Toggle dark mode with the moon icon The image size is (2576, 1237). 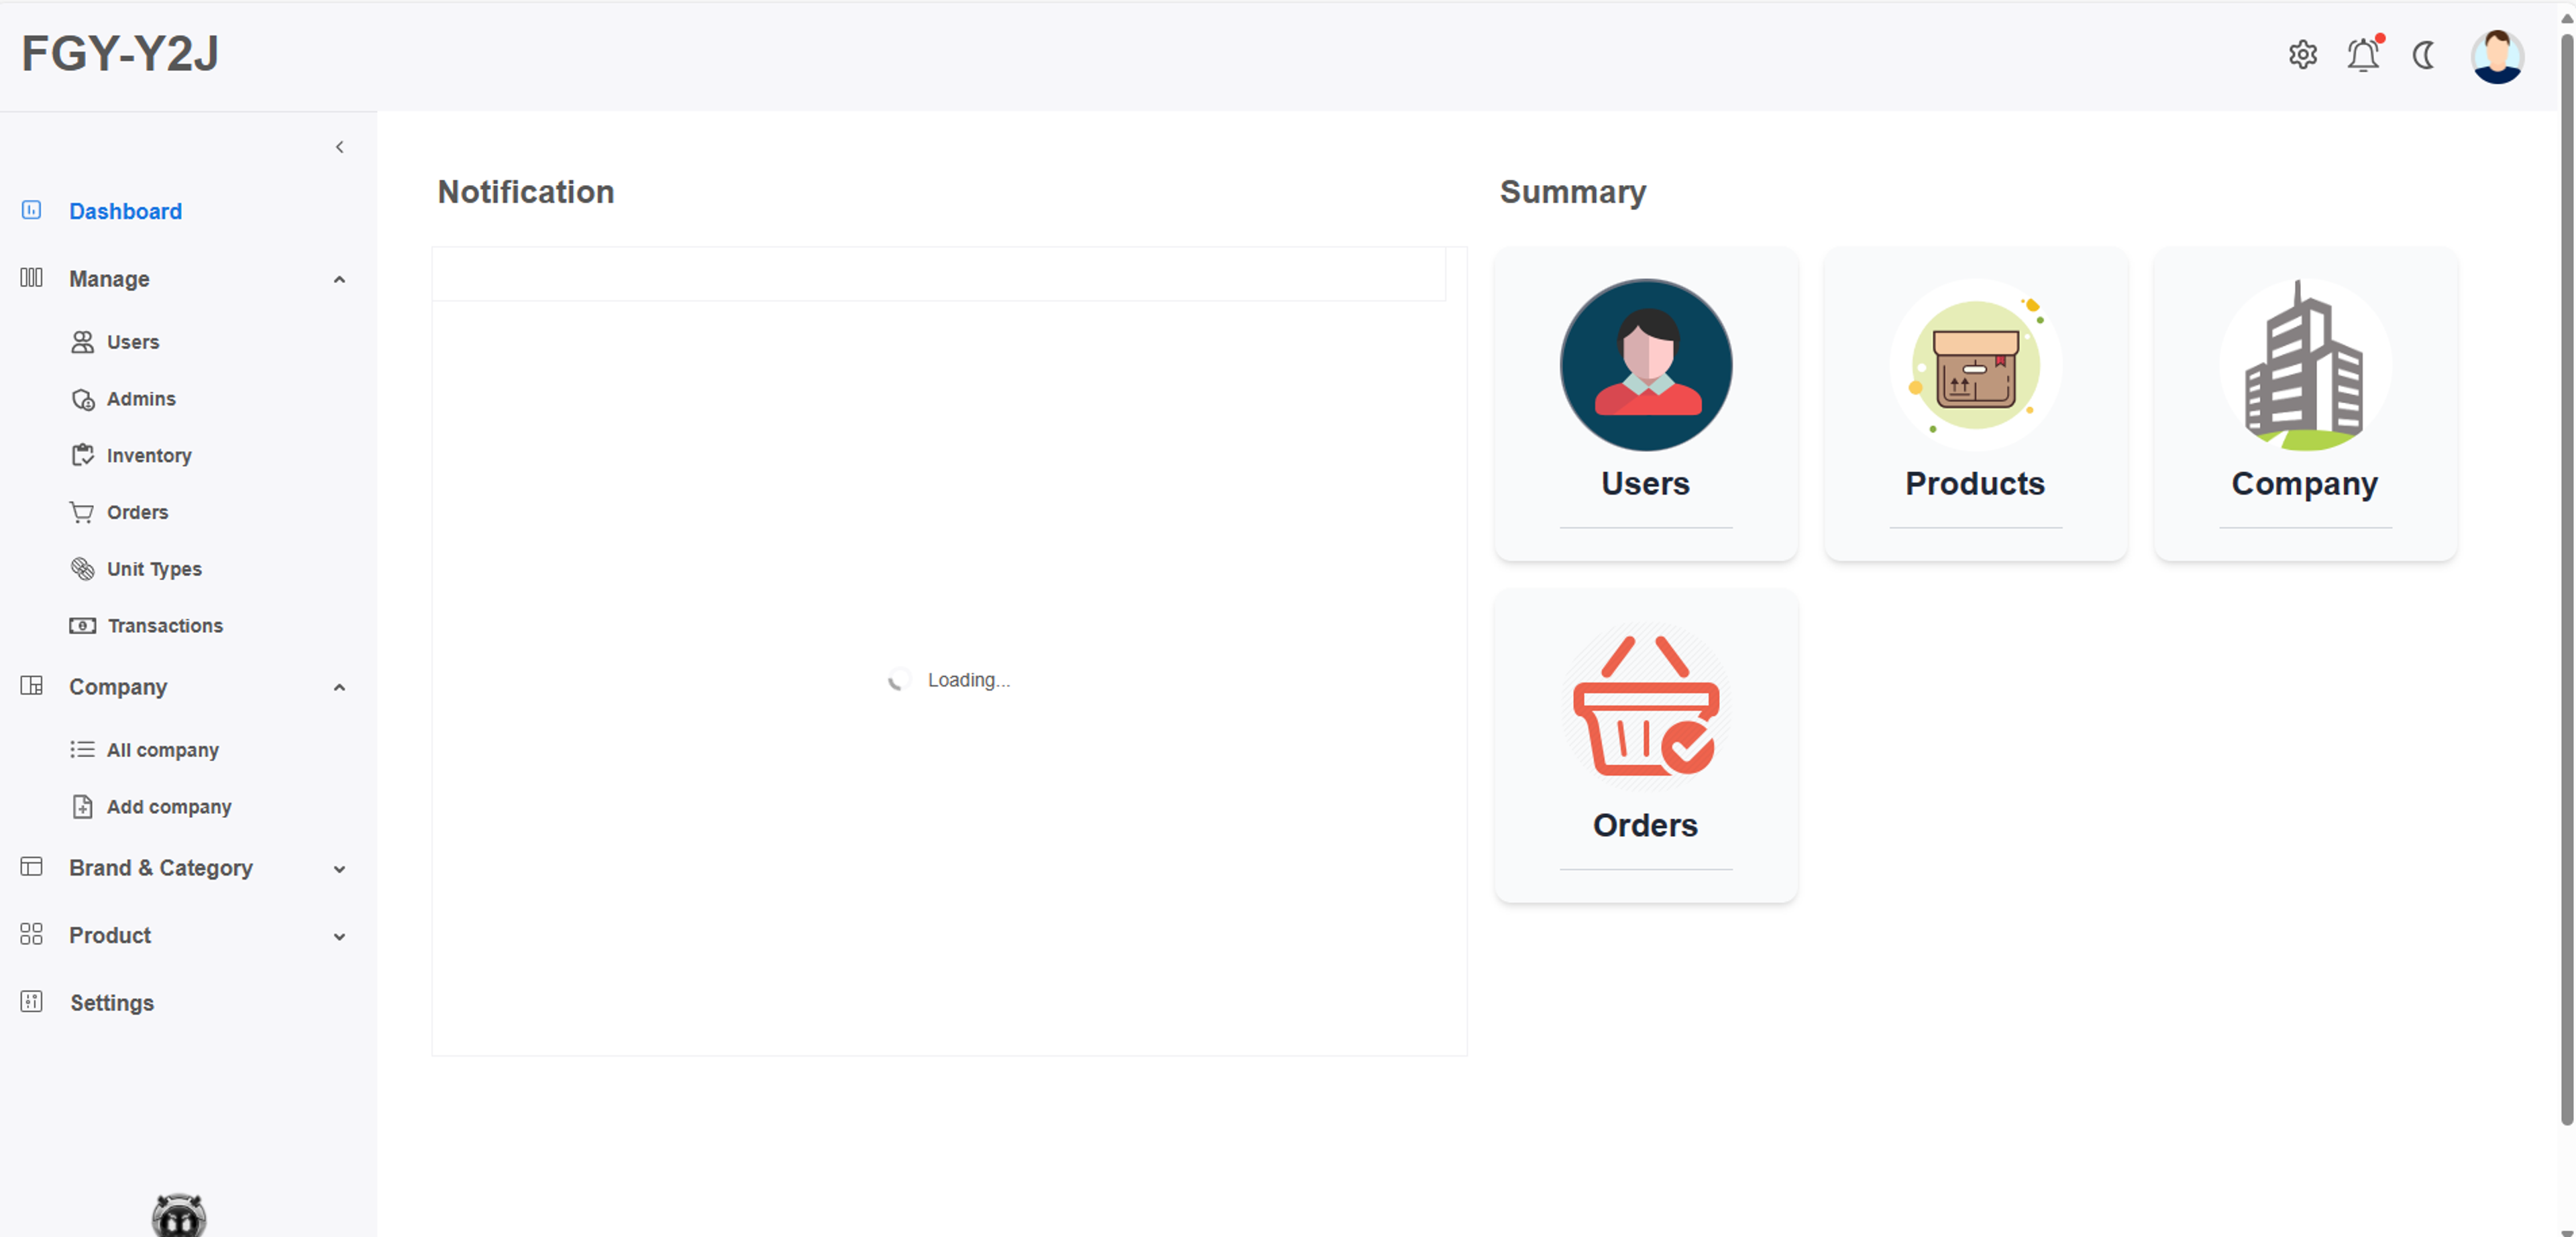point(2424,55)
